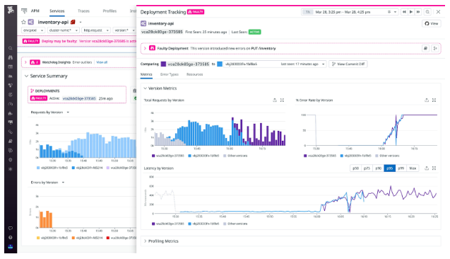Expand Total Requests by Version graph fullscreen
This screenshot has height=259, width=450.
pyautogui.click(x=282, y=100)
